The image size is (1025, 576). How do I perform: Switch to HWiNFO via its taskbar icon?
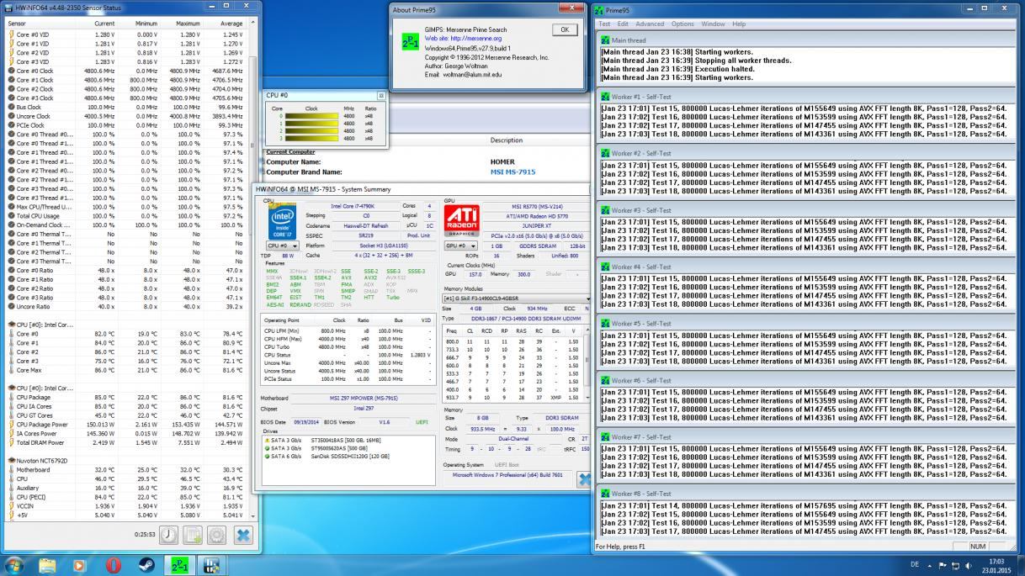211,565
